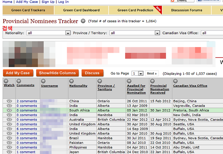Image resolution: width=223 pixels, height=154 pixels.
Task: Sort by Province / Territory header
Action: click(106, 87)
